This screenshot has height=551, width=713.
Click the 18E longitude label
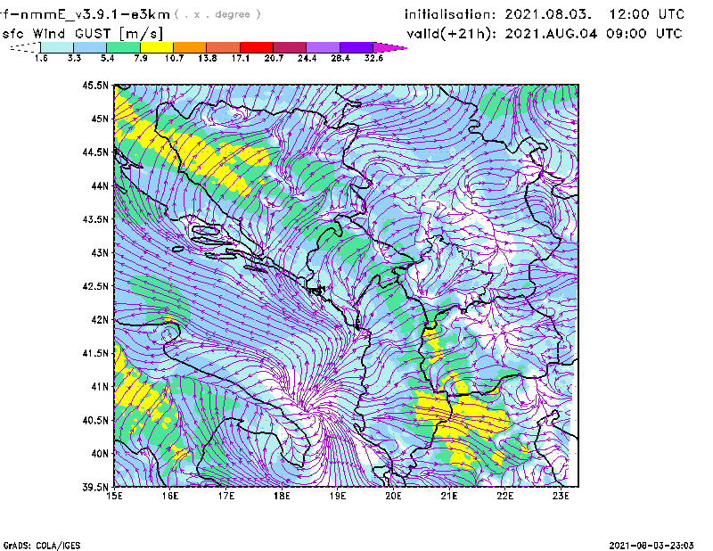(x=282, y=496)
